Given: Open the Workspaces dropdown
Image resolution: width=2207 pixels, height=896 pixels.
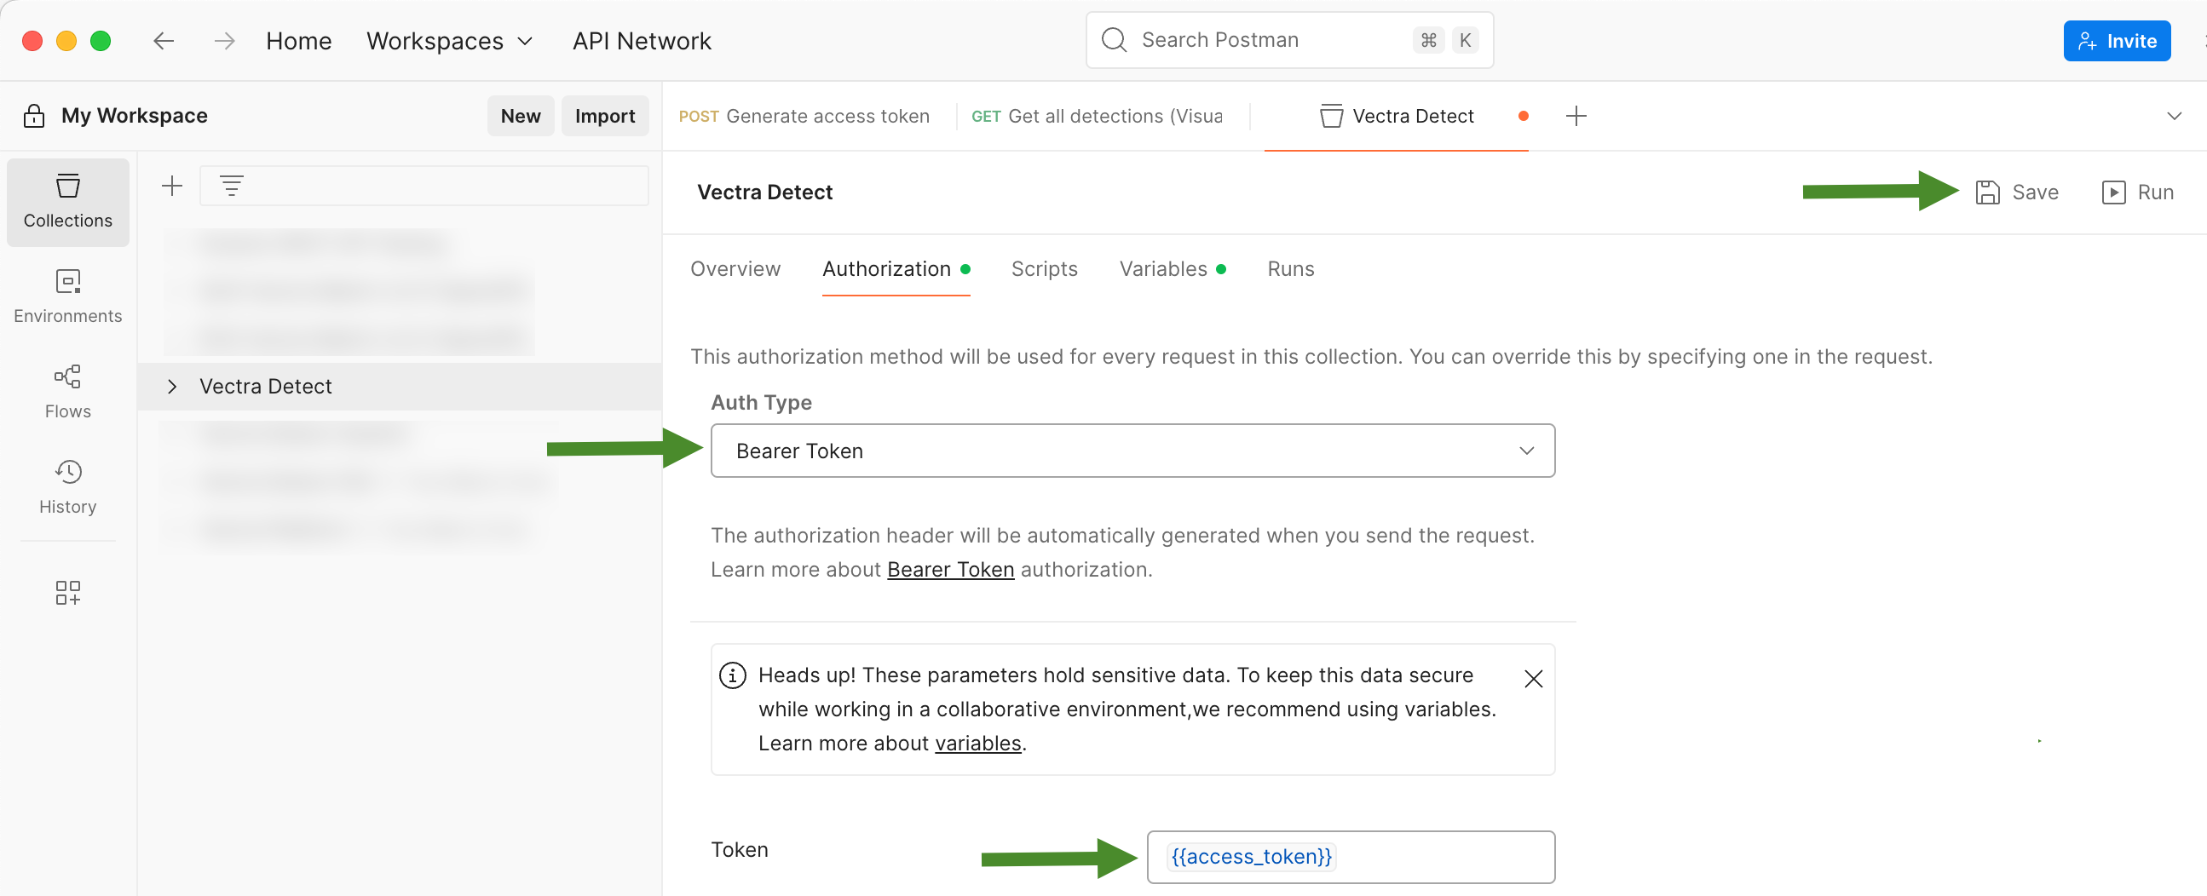Looking at the screenshot, I should tap(450, 40).
